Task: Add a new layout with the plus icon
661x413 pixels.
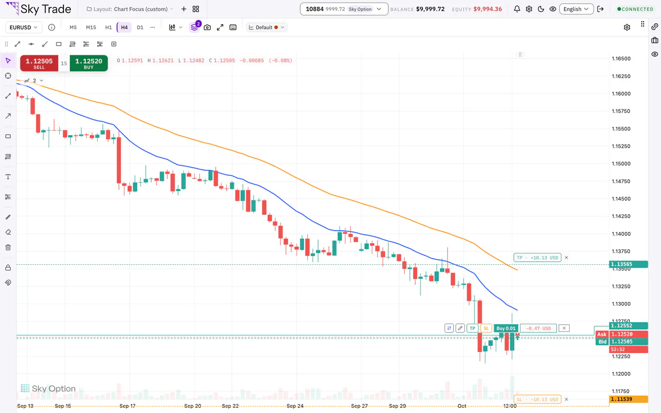Action: click(184, 9)
